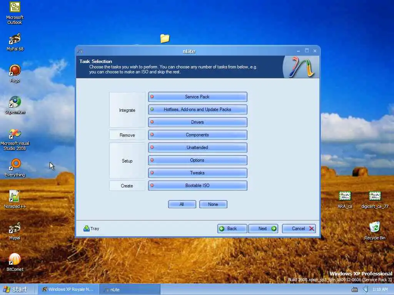The image size is (394, 295).
Task: Open the Windows start menu
Action: 15,289
